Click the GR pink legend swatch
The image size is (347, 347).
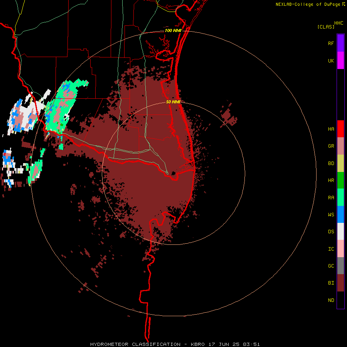coord(340,146)
